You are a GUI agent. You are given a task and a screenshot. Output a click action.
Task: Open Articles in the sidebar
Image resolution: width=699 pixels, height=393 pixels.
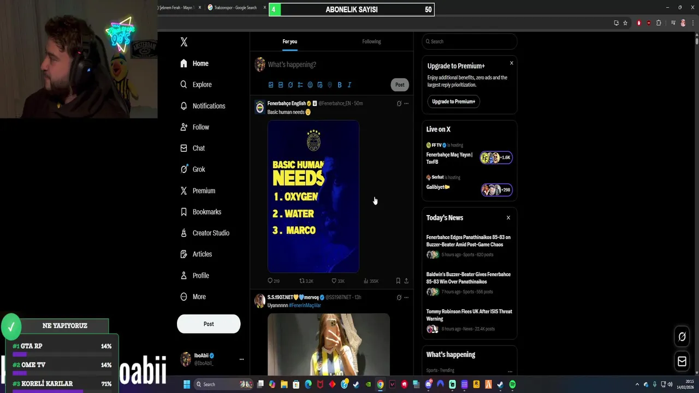coord(197,254)
